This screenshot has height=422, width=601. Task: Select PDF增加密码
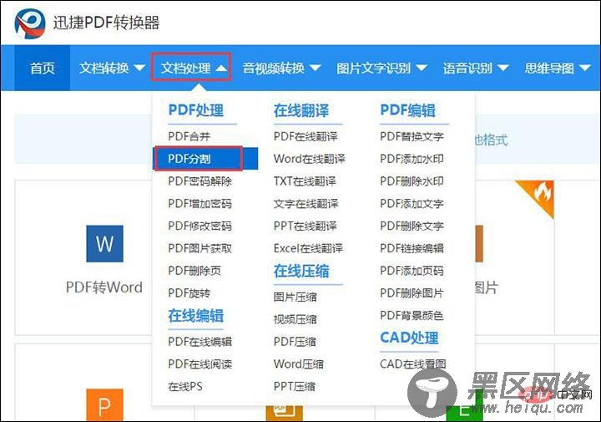click(199, 203)
